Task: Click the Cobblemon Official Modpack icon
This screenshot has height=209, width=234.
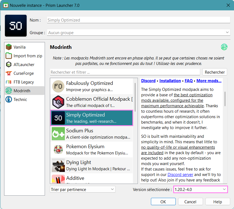Action: (x=58, y=102)
